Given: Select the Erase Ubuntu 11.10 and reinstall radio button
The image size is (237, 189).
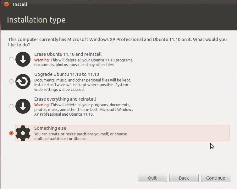Looking at the screenshot, I should (x=11, y=59).
